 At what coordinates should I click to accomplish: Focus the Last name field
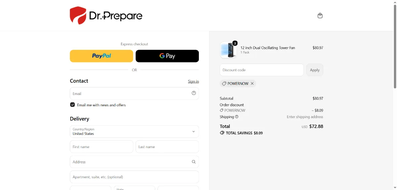click(x=167, y=147)
